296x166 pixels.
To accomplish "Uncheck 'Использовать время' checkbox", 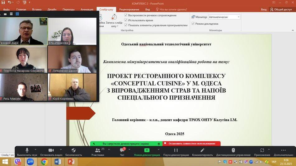I will (x=126, y=20).
